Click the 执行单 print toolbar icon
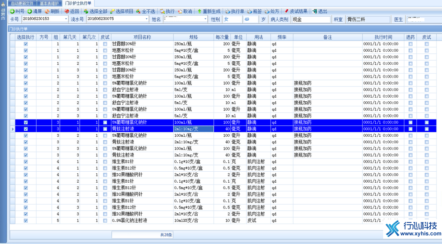 [x=228, y=11]
